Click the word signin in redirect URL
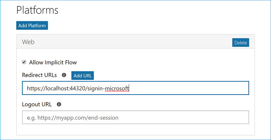The height and width of the screenshot is (140, 271). tap(95, 89)
